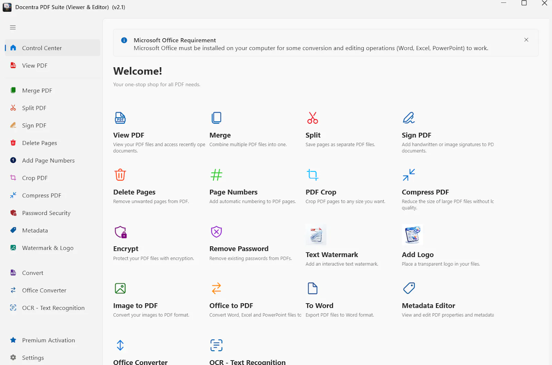The height and width of the screenshot is (365, 552).
Task: Open the Encrypt shield lock icon
Action: pyautogui.click(x=121, y=232)
